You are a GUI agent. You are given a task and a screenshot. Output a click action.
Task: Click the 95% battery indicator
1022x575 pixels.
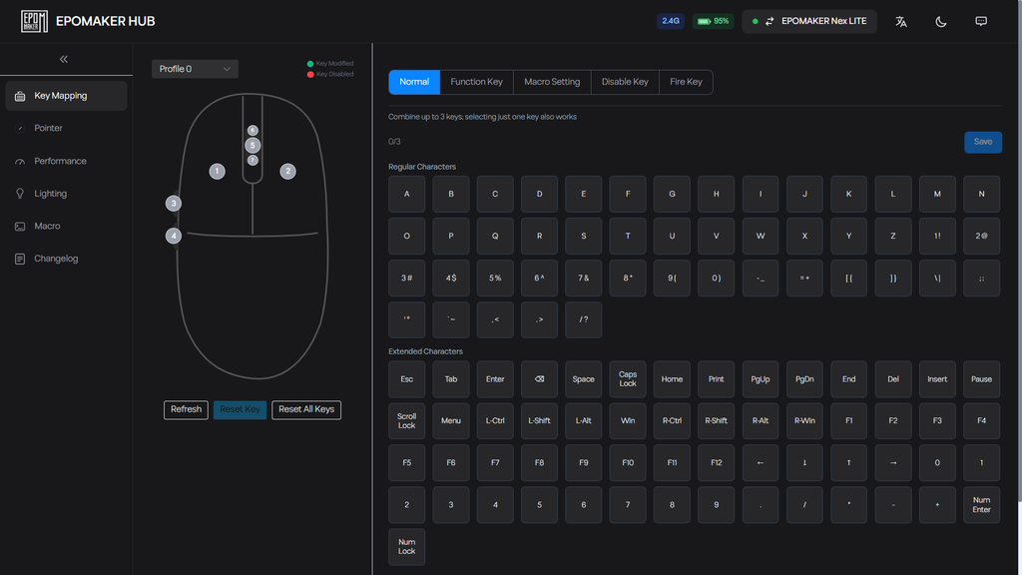(x=713, y=21)
